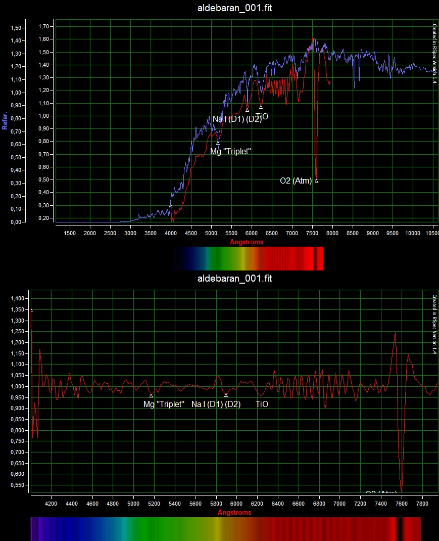This screenshot has height=541, width=439.
Task: Select the triangle marker at the lower chart's top-left corner
Action: [x=31, y=310]
